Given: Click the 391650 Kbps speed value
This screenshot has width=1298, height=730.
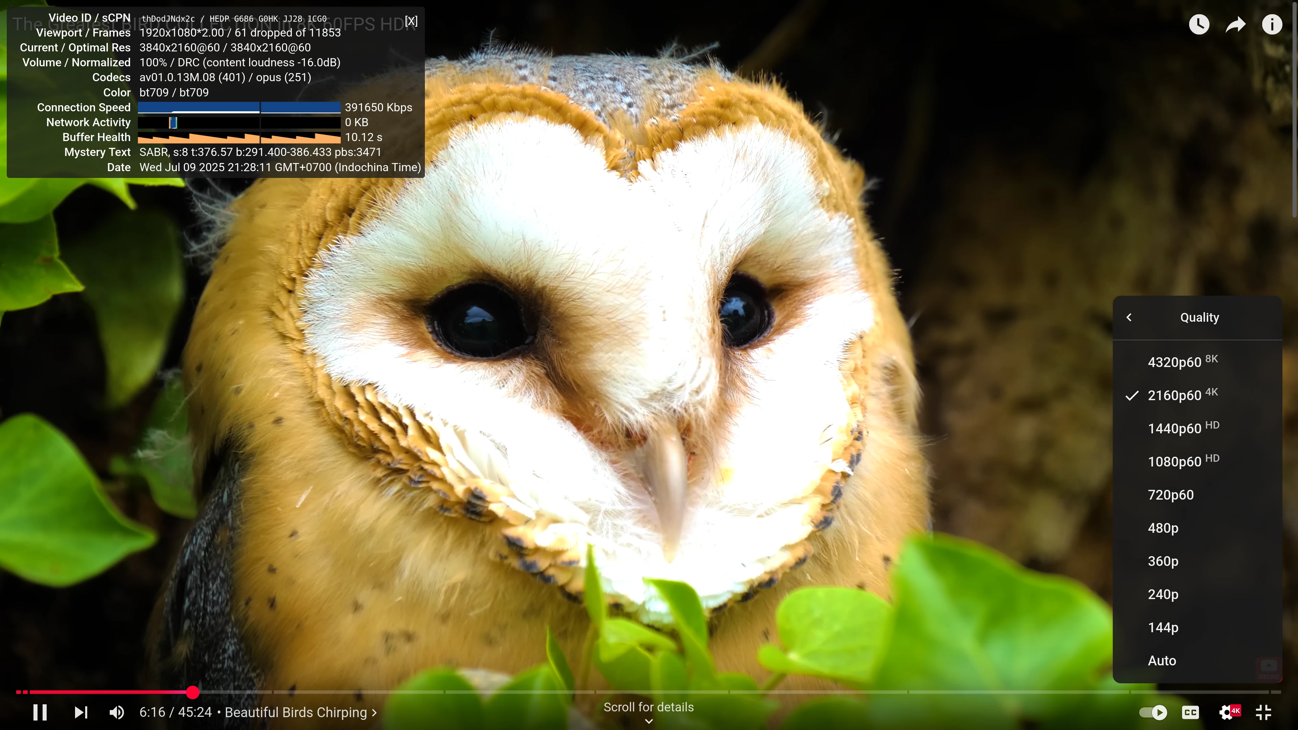Looking at the screenshot, I should click(379, 107).
